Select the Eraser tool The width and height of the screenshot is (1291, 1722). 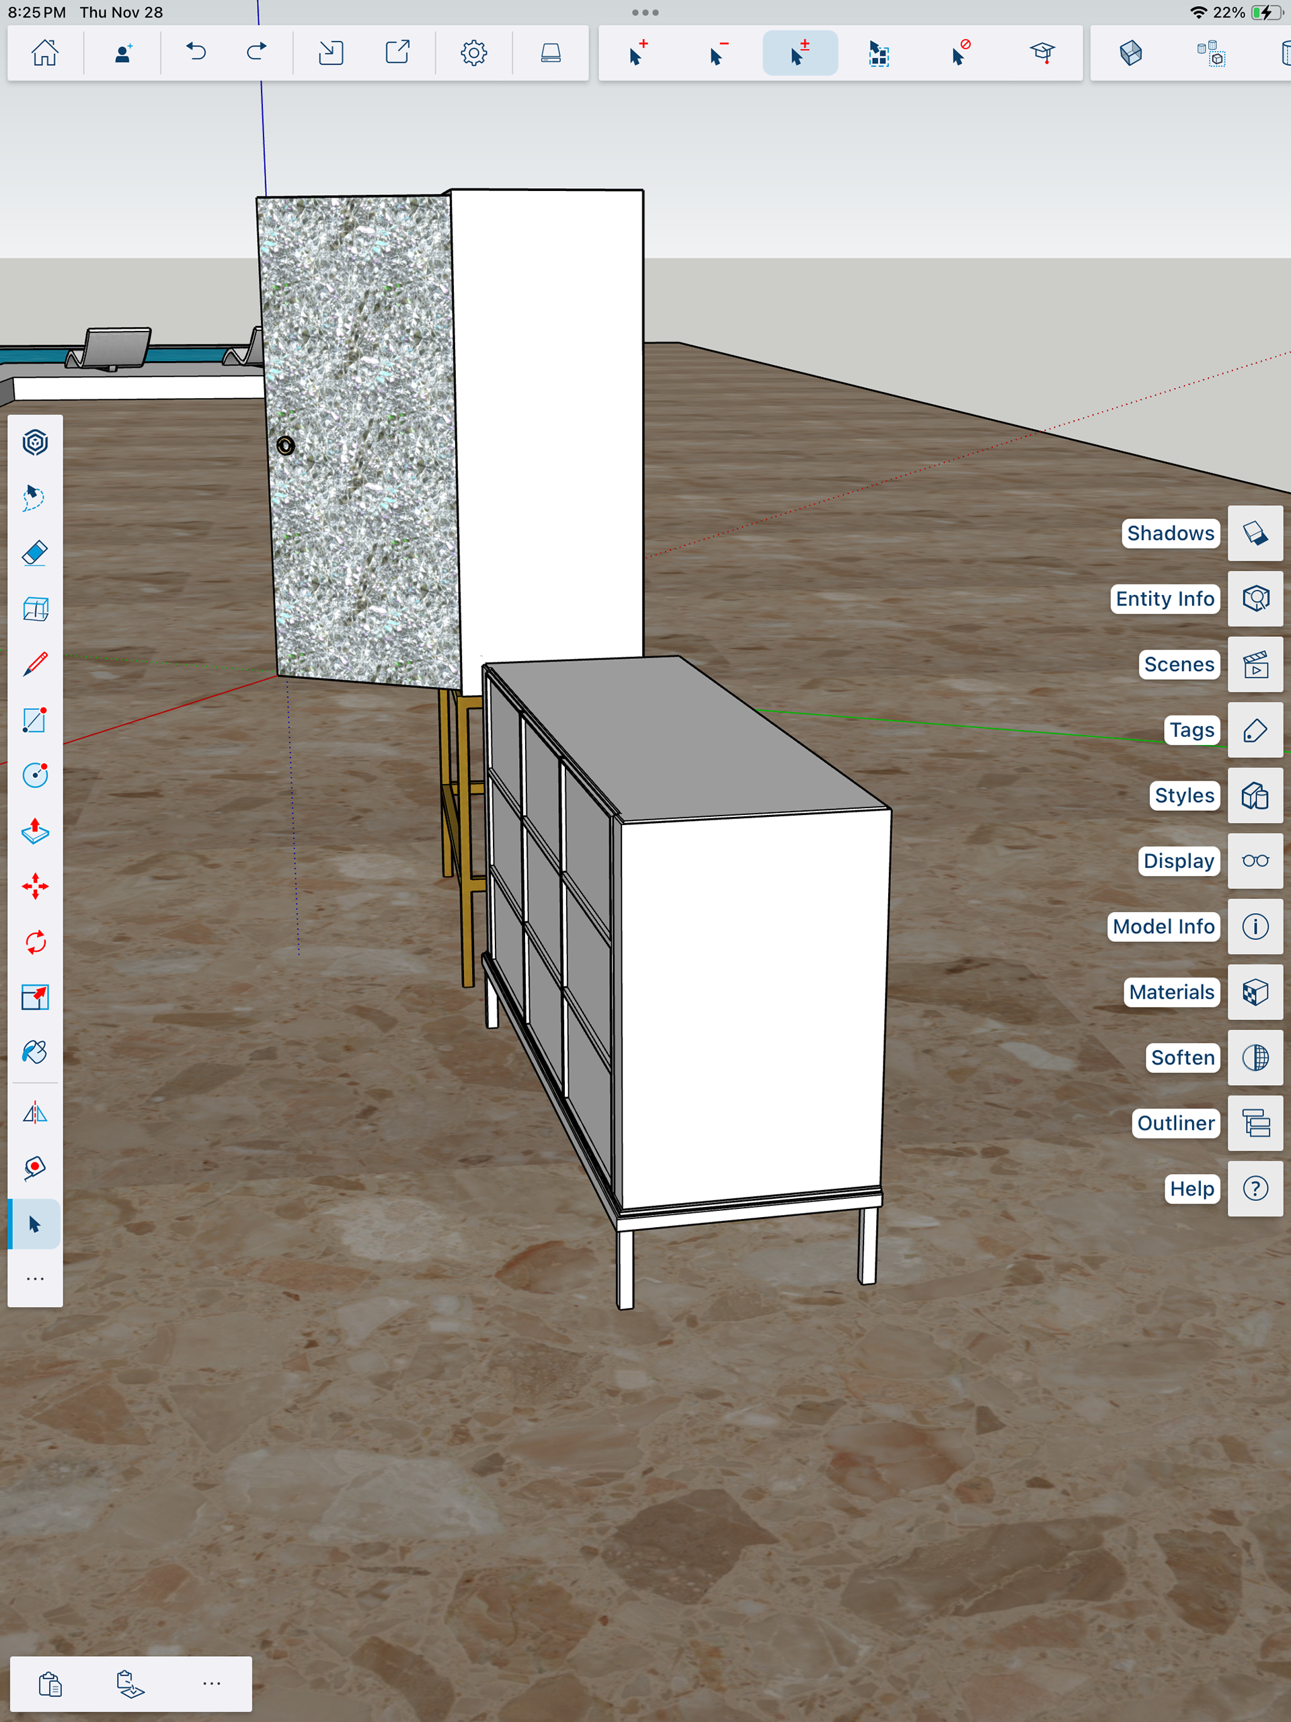35,553
